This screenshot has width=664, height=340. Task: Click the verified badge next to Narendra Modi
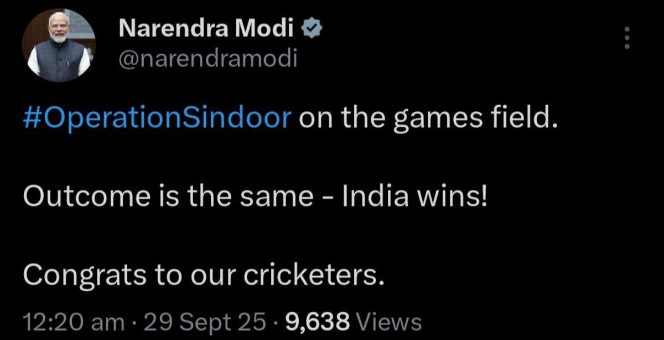312,25
